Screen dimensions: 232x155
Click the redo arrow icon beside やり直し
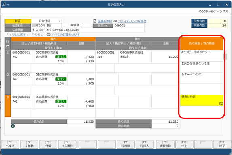[29, 34]
